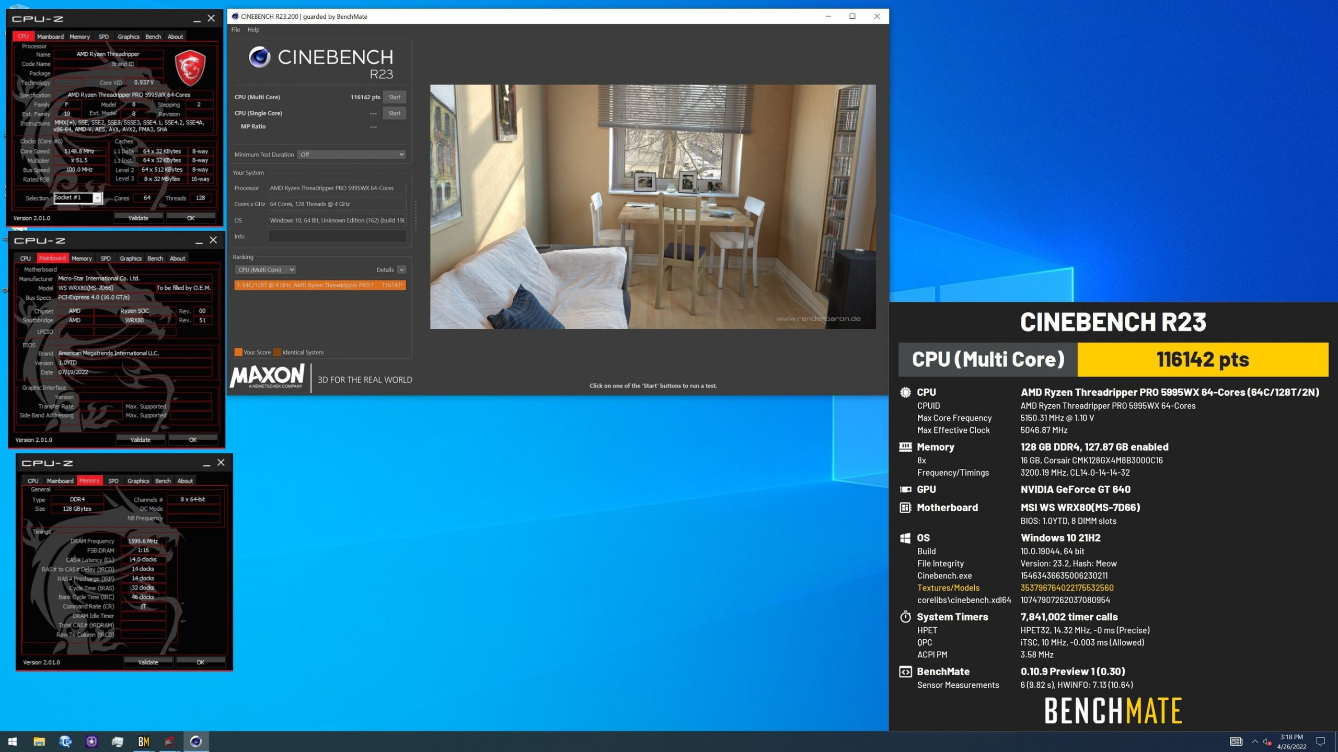1338x752 pixels.
Task: Start the CPU Single Core benchmark
Action: [394, 112]
